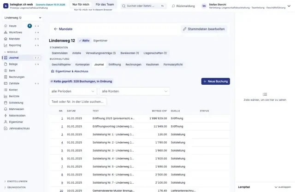Open the Anteile tab
Screen dimensions: 295x192
[77, 53]
